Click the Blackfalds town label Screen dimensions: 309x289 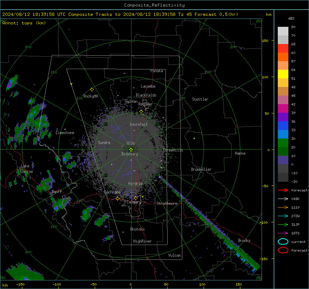coord(146,95)
